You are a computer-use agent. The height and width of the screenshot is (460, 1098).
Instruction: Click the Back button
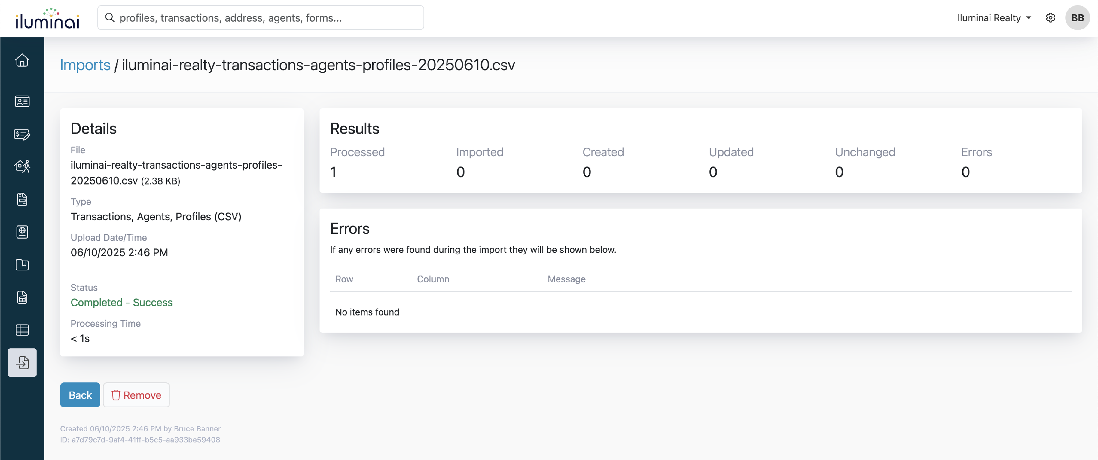80,395
